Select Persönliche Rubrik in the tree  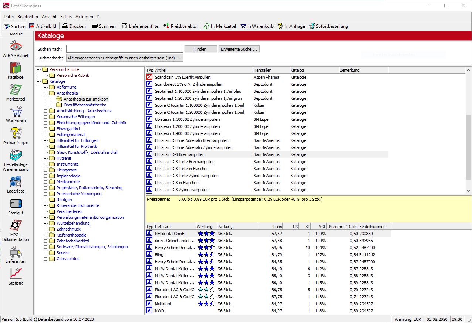[72, 75]
